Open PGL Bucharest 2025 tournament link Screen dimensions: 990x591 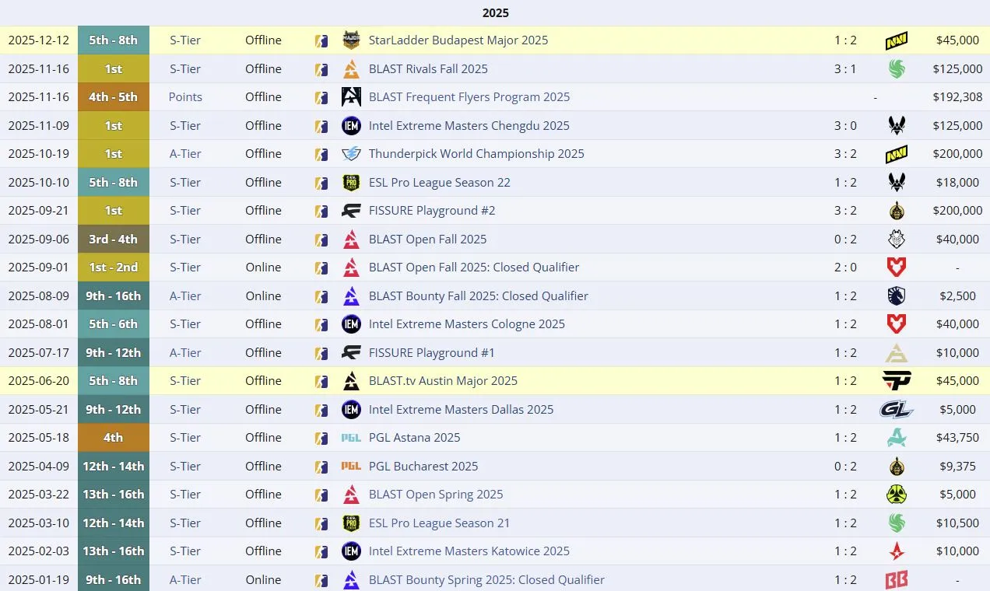[423, 466]
